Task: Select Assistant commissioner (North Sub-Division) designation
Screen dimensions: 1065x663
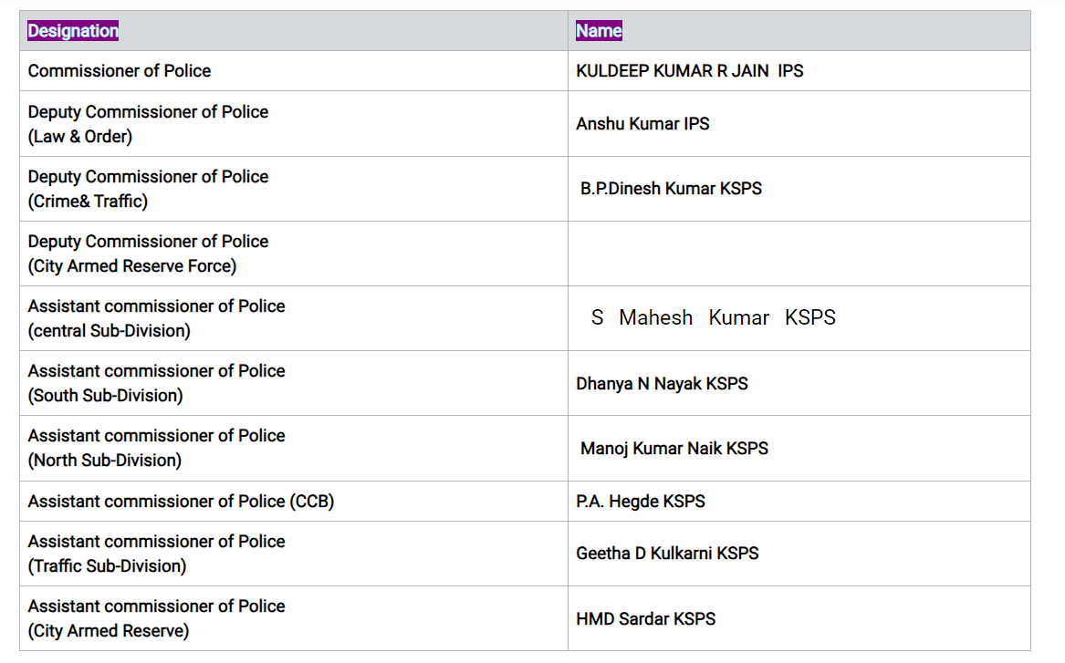Action: 156,448
